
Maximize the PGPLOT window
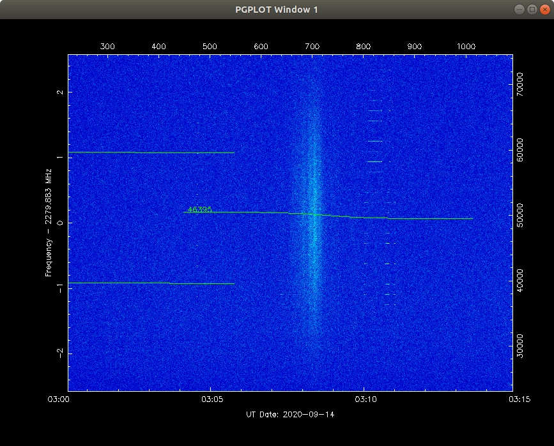click(532, 9)
